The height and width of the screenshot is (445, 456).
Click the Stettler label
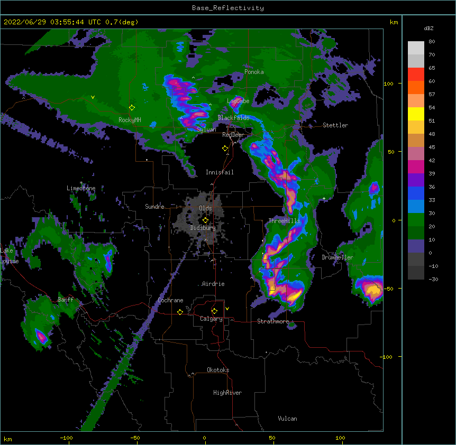click(x=335, y=125)
